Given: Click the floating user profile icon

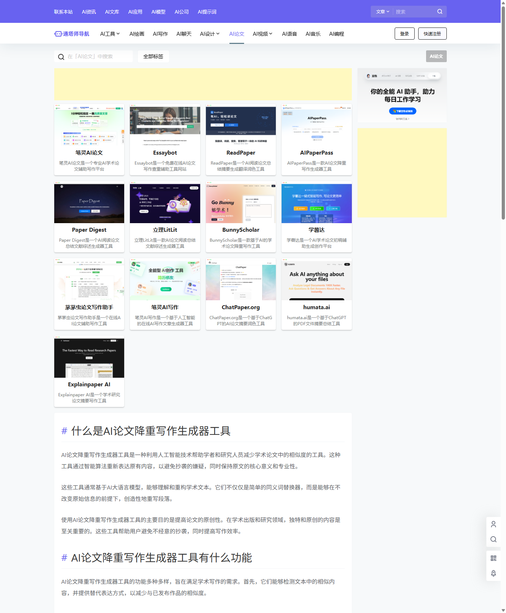Looking at the screenshot, I should [x=494, y=524].
